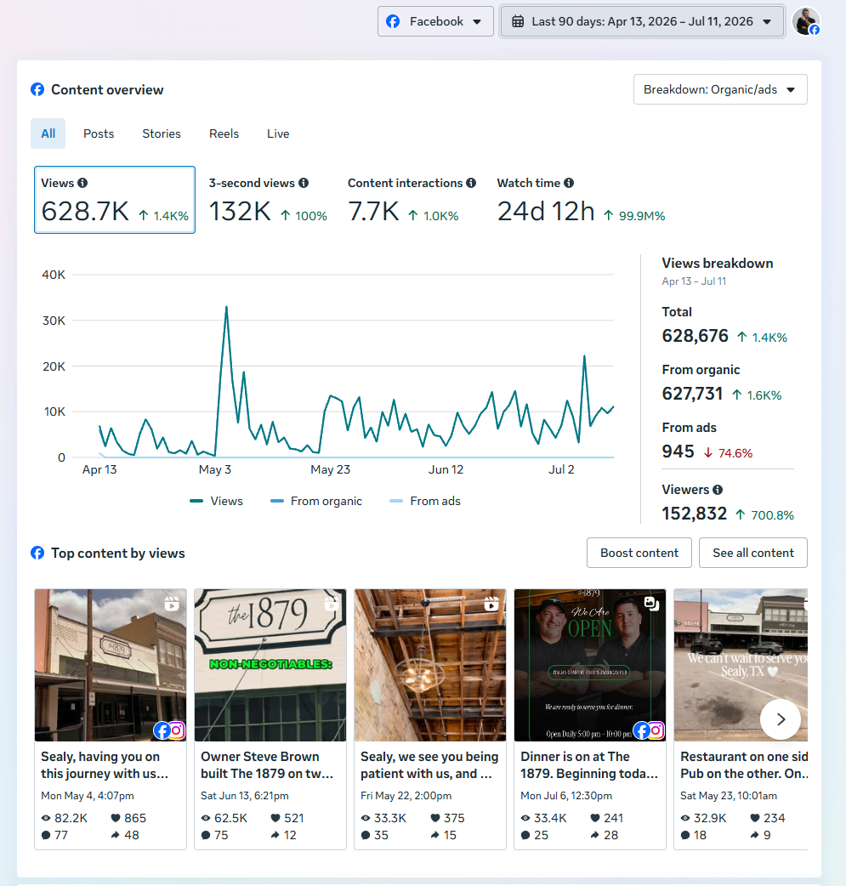This screenshot has height=886, width=846.
Task: Click the calendar icon in date range picker
Action: point(518,21)
